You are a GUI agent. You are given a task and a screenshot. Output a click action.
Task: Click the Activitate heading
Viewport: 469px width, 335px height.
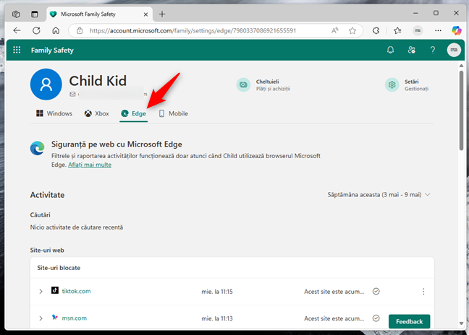[x=47, y=195]
